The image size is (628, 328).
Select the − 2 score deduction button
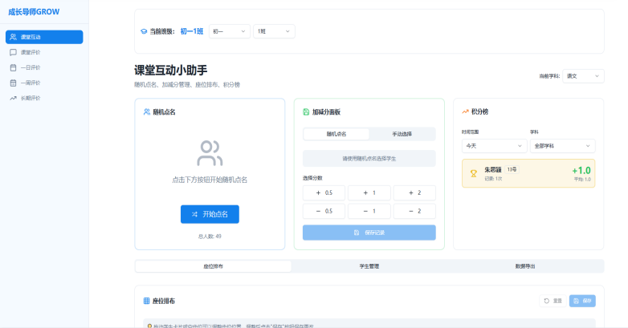point(414,211)
